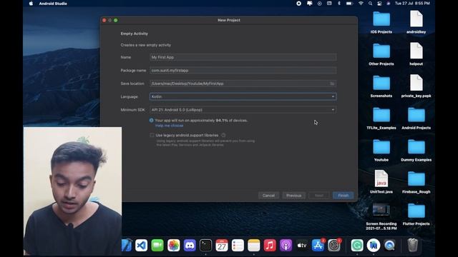The width and height of the screenshot is (458, 257).
Task: Open Calendar showing 27 in dock
Action: click(222, 246)
